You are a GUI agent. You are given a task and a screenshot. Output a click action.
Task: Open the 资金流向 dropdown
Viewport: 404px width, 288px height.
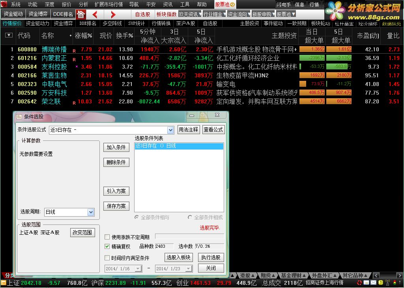[239, 14]
